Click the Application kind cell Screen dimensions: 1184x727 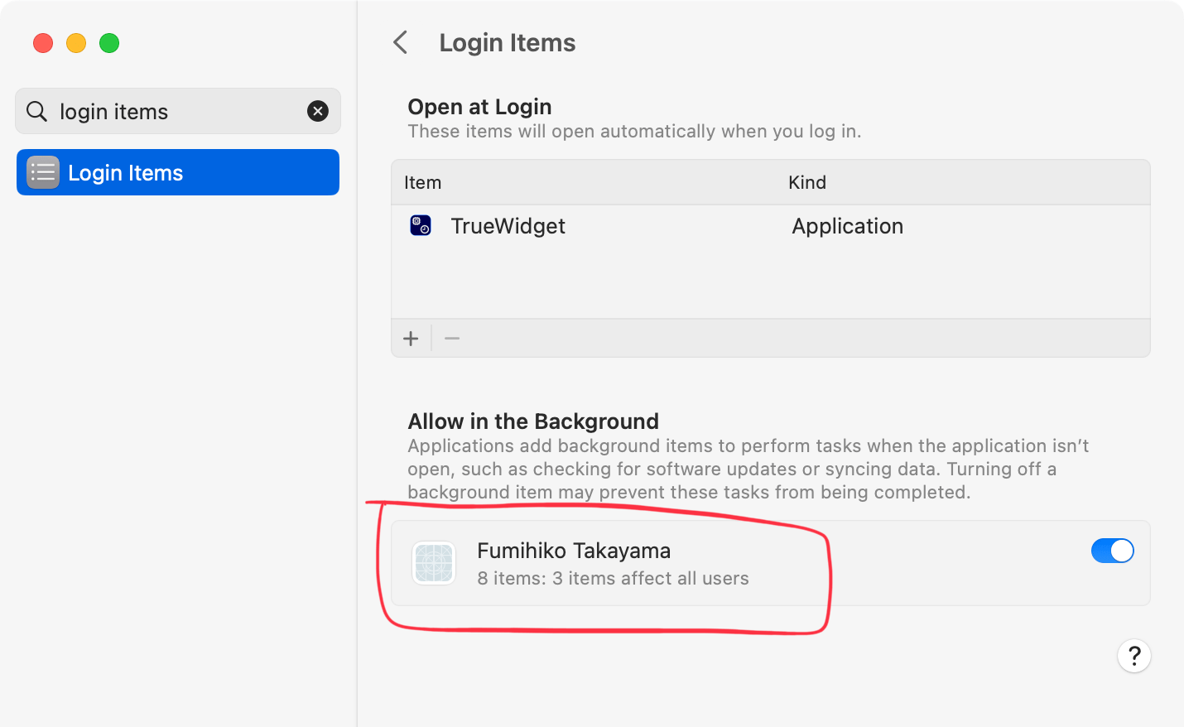pos(847,226)
